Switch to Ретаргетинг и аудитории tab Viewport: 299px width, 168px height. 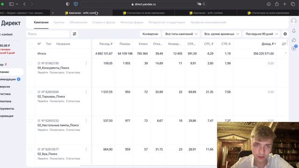tap(167, 22)
